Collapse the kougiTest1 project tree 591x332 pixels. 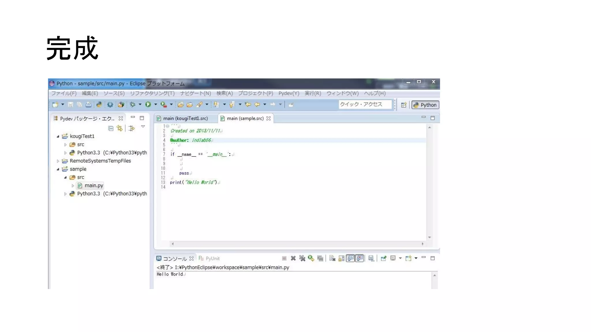[x=58, y=136]
